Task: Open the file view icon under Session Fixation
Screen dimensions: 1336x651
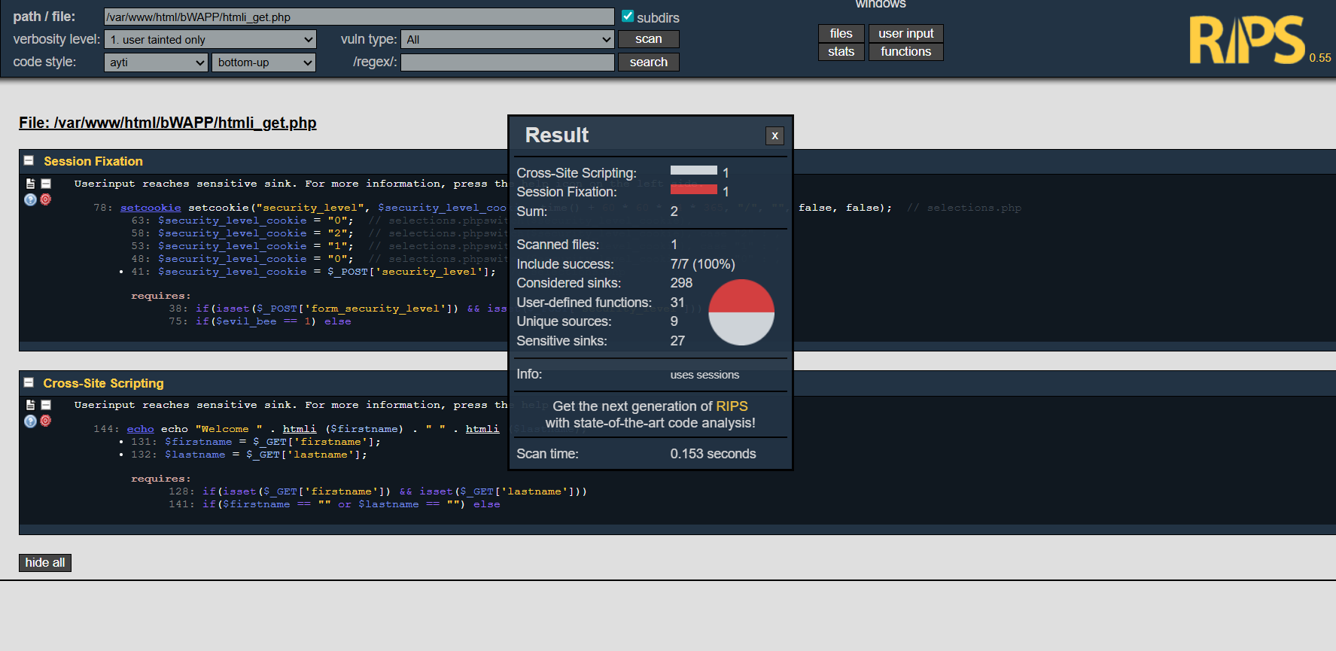Action: point(30,184)
